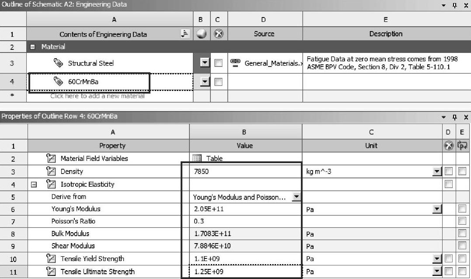Viewport: 471px width, 279px height.
Task: Click the Property column header
Action: (108, 146)
